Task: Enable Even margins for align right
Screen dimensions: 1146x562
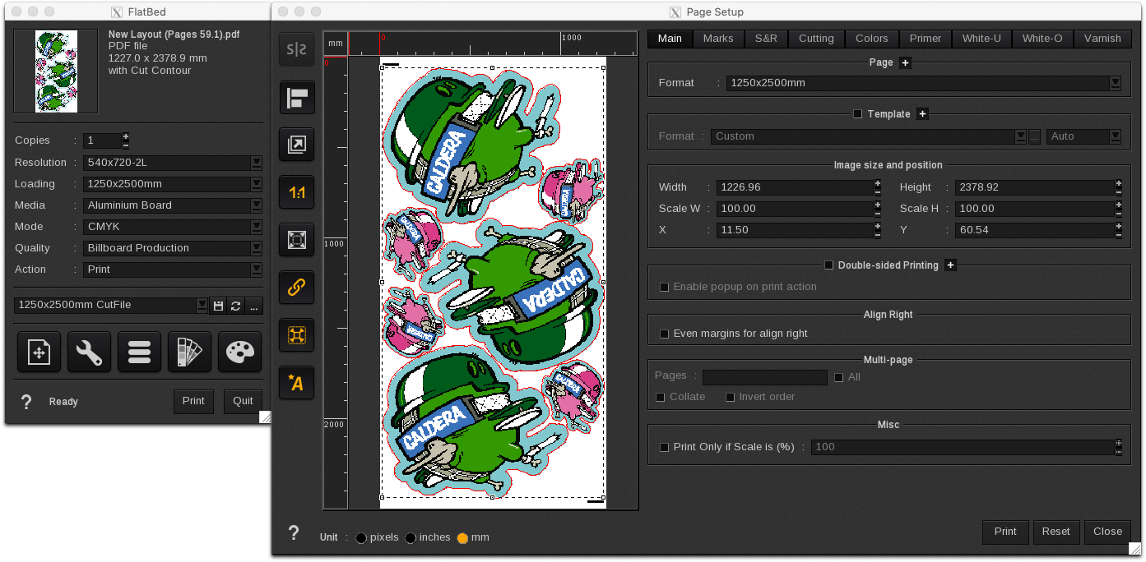Action: (665, 333)
